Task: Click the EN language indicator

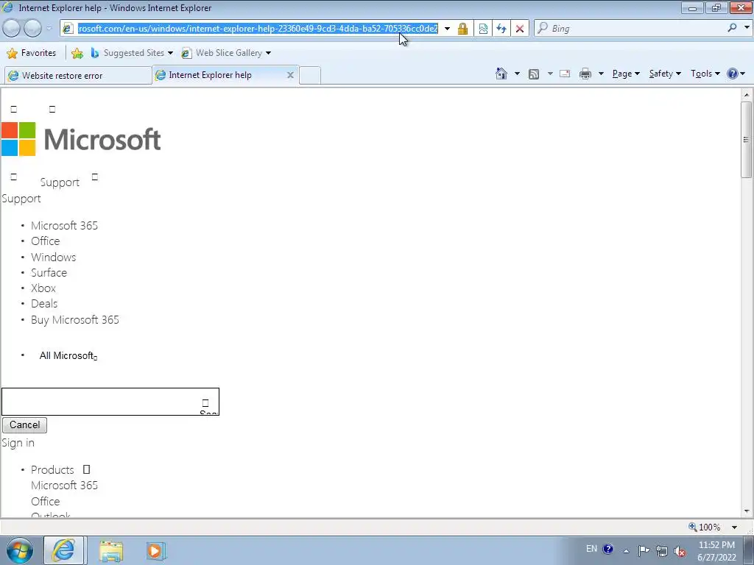Action: [591, 549]
